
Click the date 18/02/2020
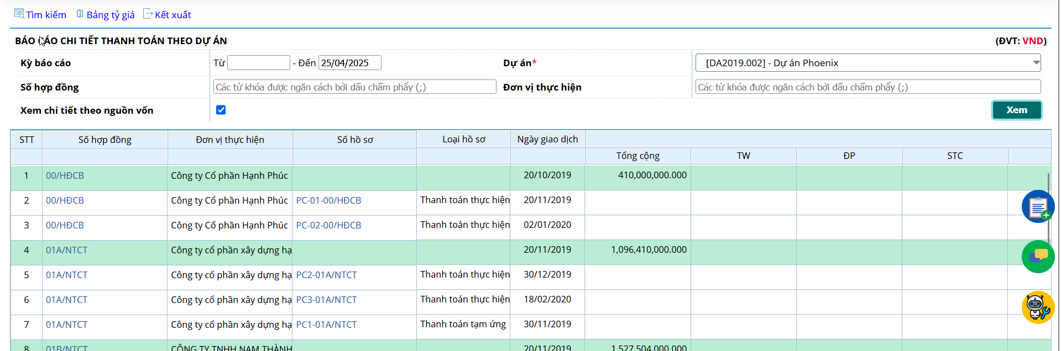(x=547, y=299)
